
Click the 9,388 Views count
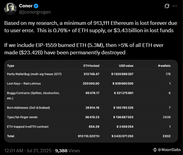tap(67, 151)
